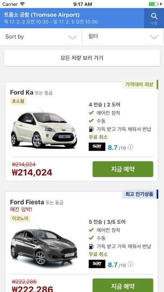The image size is (164, 292).
Task: Click 모든 차량 보러 가기 button
Action: pyautogui.click(x=82, y=58)
